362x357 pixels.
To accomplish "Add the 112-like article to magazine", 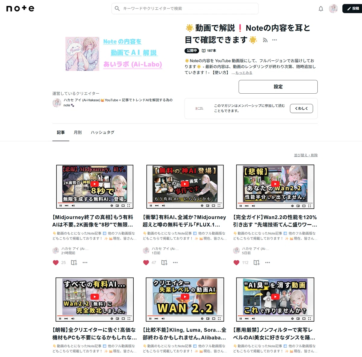I will coord(256,263).
